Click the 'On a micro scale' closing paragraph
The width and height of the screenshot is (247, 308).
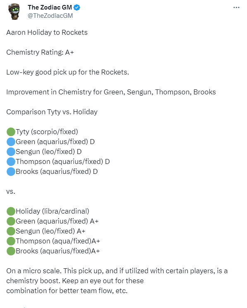(x=117, y=281)
